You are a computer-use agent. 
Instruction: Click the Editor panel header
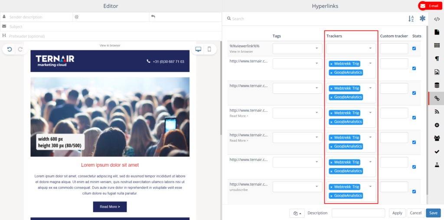click(111, 6)
